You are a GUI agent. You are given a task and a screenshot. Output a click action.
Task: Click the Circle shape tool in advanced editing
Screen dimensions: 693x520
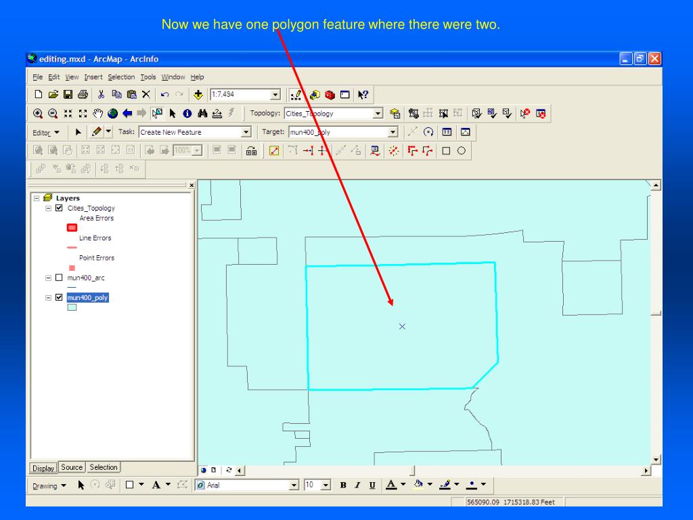pyautogui.click(x=461, y=151)
